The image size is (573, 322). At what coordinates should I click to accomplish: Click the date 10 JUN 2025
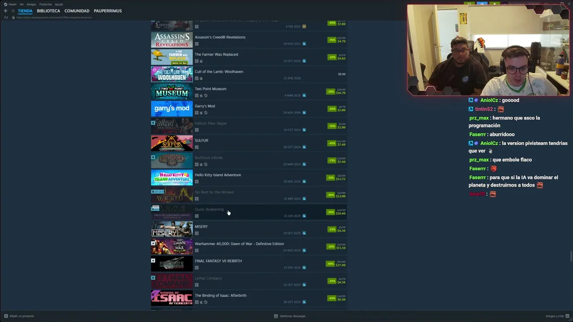point(292,216)
